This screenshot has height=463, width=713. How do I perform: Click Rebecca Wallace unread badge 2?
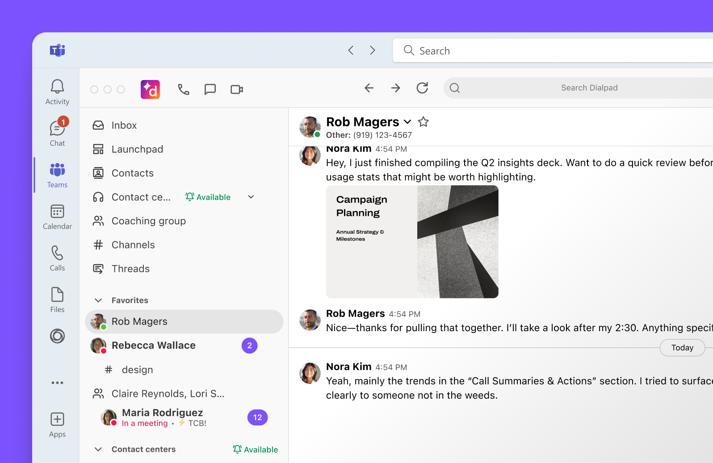point(250,345)
